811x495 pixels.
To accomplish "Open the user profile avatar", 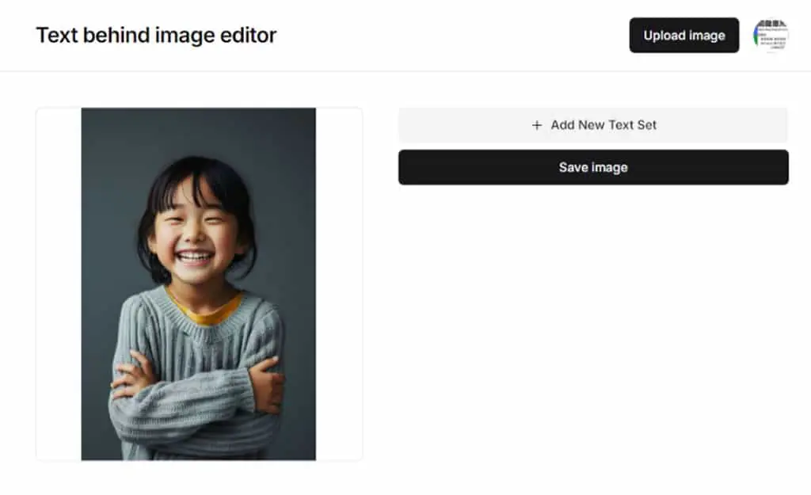I will click(x=771, y=35).
